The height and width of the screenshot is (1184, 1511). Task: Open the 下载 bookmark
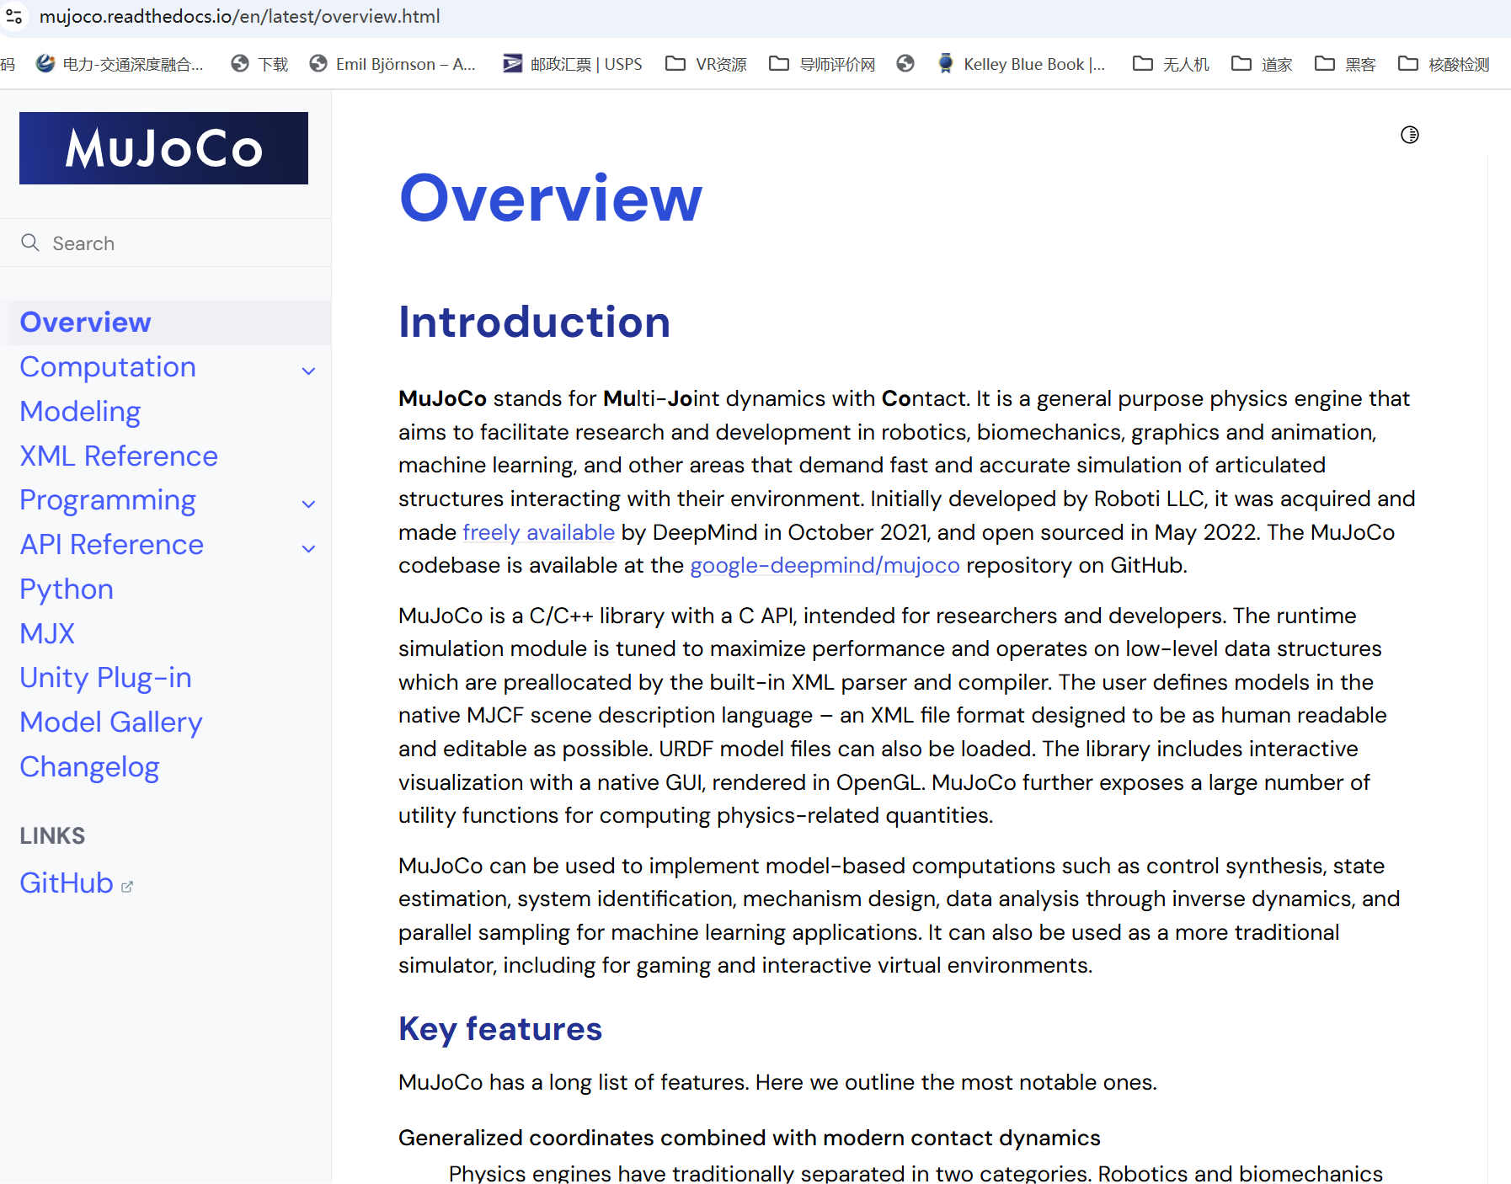tap(259, 64)
